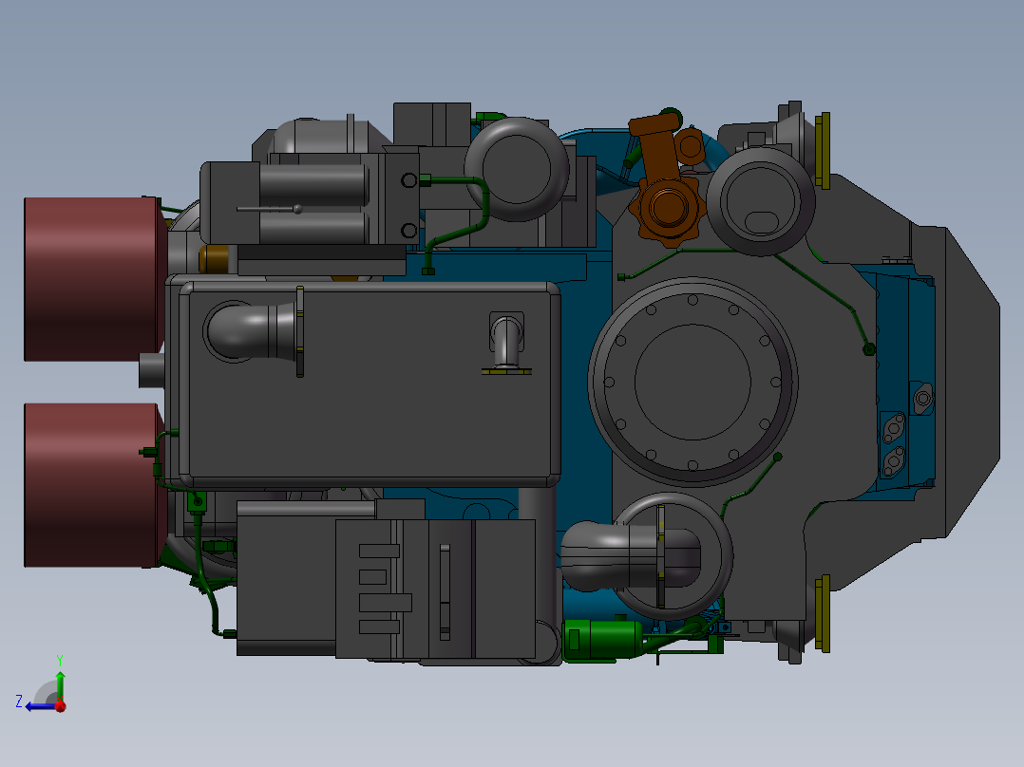Click the blue Z axis arrow on the triad
The height and width of the screenshot is (767, 1024).
pos(39,706)
